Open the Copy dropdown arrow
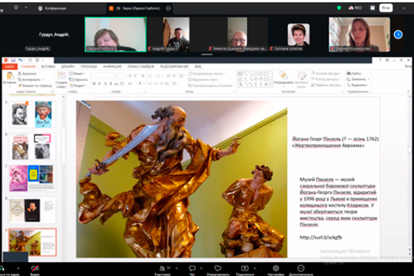Screen dimensions: 414x276 coord(43,80)
